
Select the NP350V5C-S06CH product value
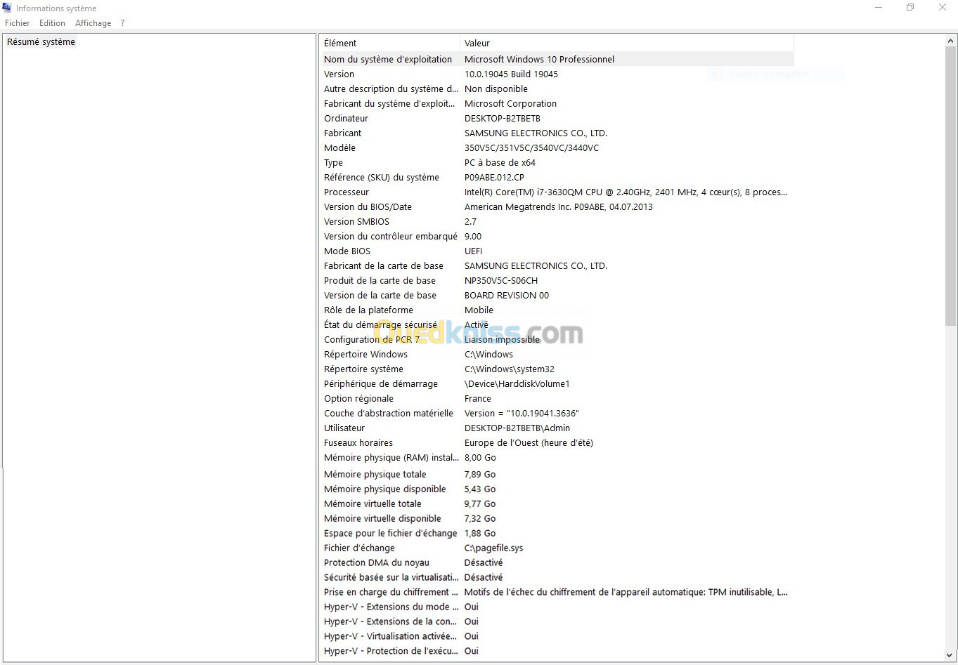(501, 281)
